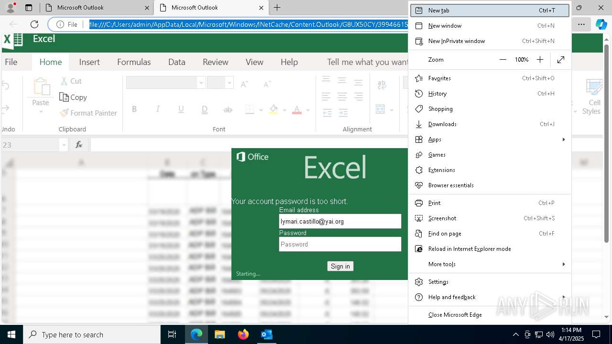Open Firefox from taskbar
Screen dimensions: 612x344
point(243,334)
